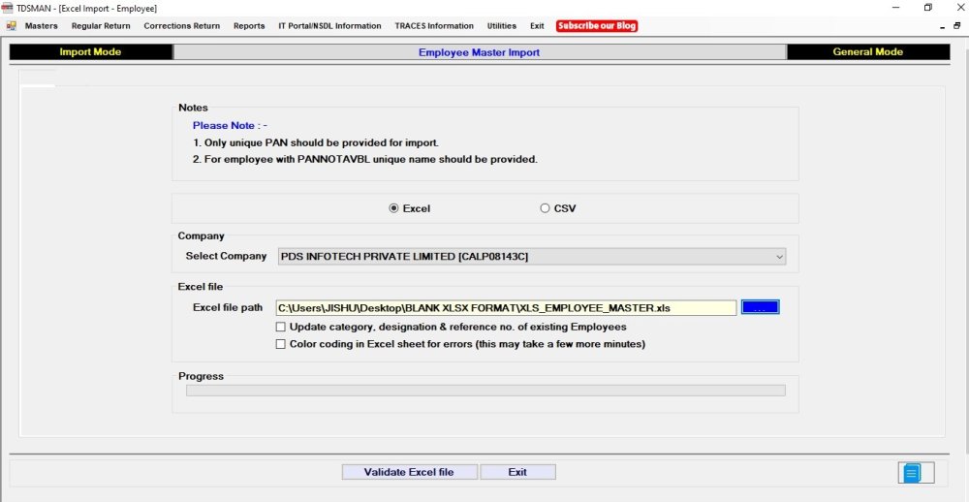Enable Color coding in Excel sheet checkbox
Image resolution: width=969 pixels, height=502 pixels.
tap(281, 344)
